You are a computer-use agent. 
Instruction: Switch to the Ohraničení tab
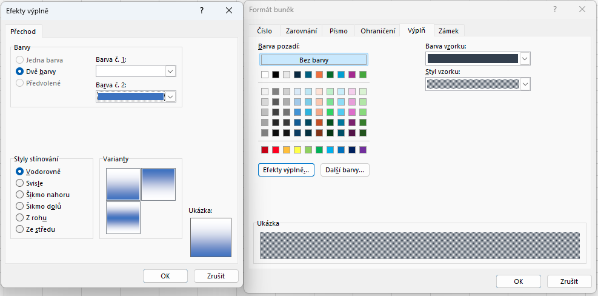[377, 31]
